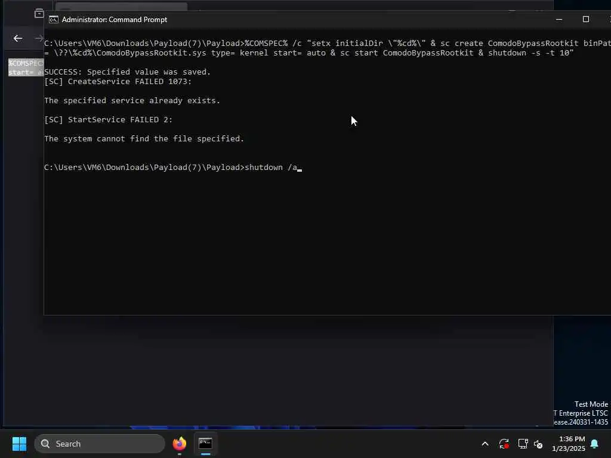
Task: Click '[SC] StartService FAILED 2:' line
Action: pos(109,119)
